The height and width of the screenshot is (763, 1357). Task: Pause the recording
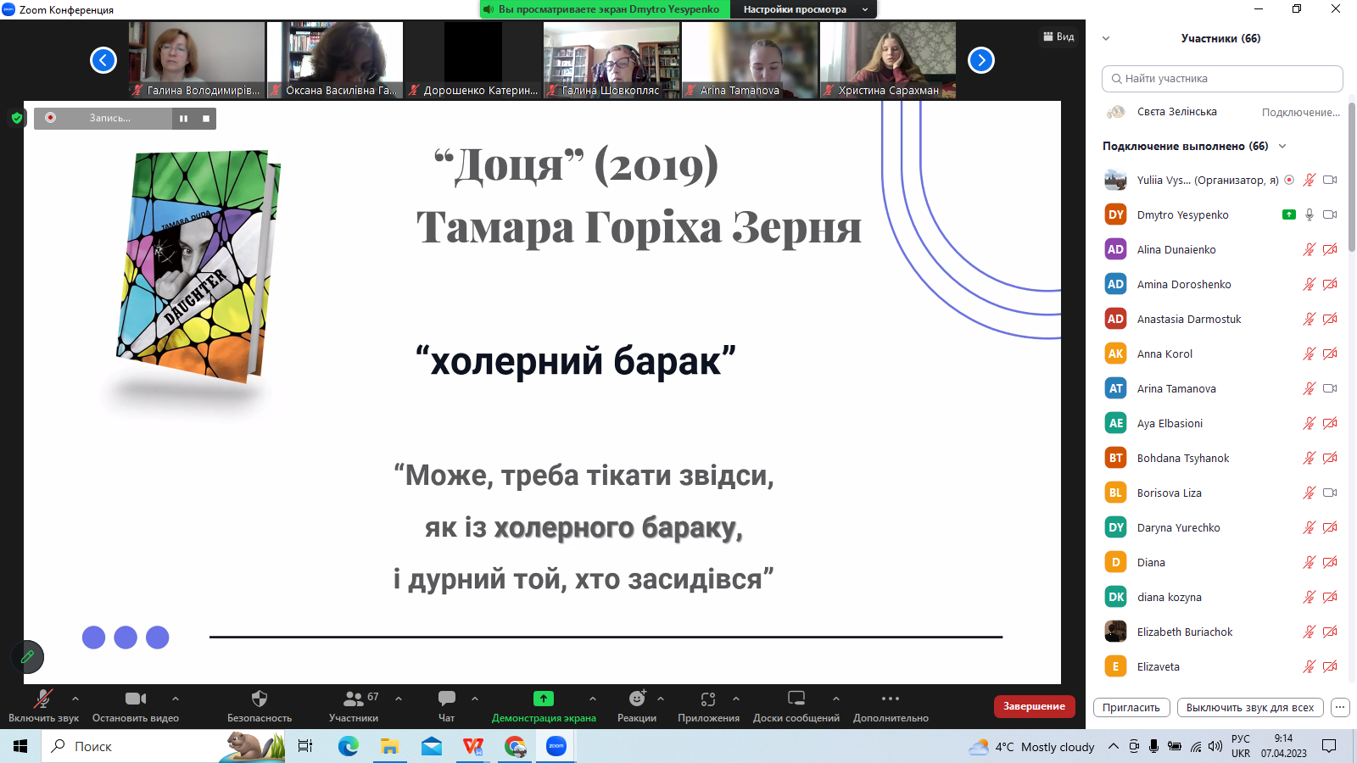point(183,119)
